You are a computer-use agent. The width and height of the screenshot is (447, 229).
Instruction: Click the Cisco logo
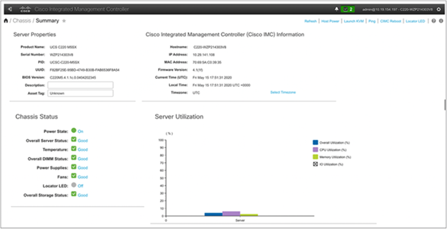tap(25, 9)
